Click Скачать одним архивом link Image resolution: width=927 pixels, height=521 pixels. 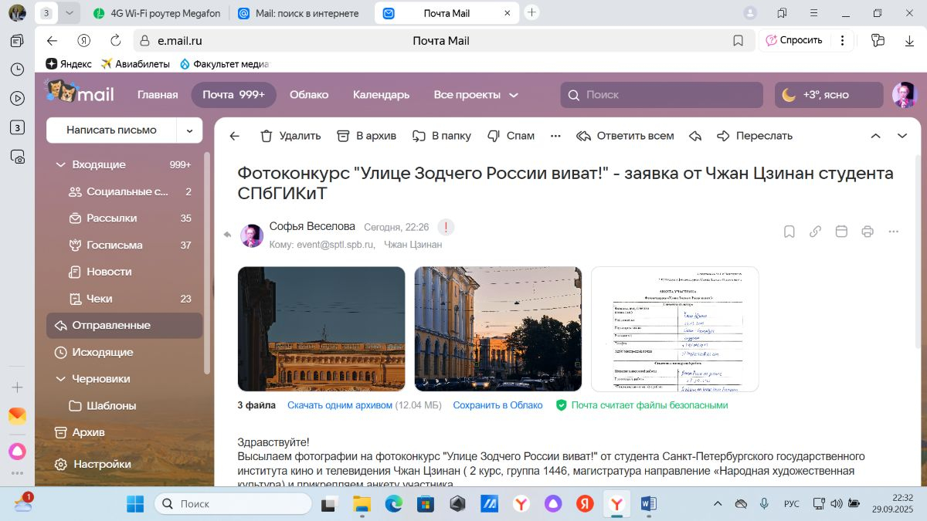tap(339, 405)
